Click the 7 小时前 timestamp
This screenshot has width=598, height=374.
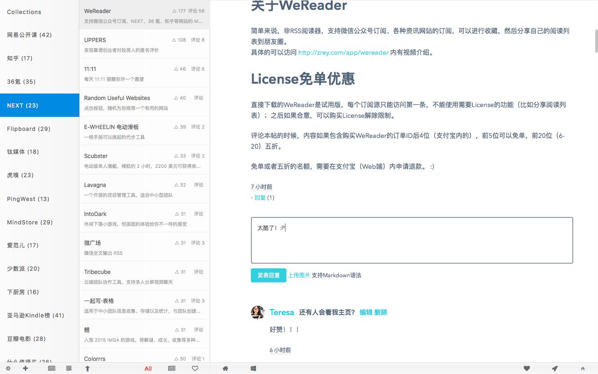[x=262, y=187]
